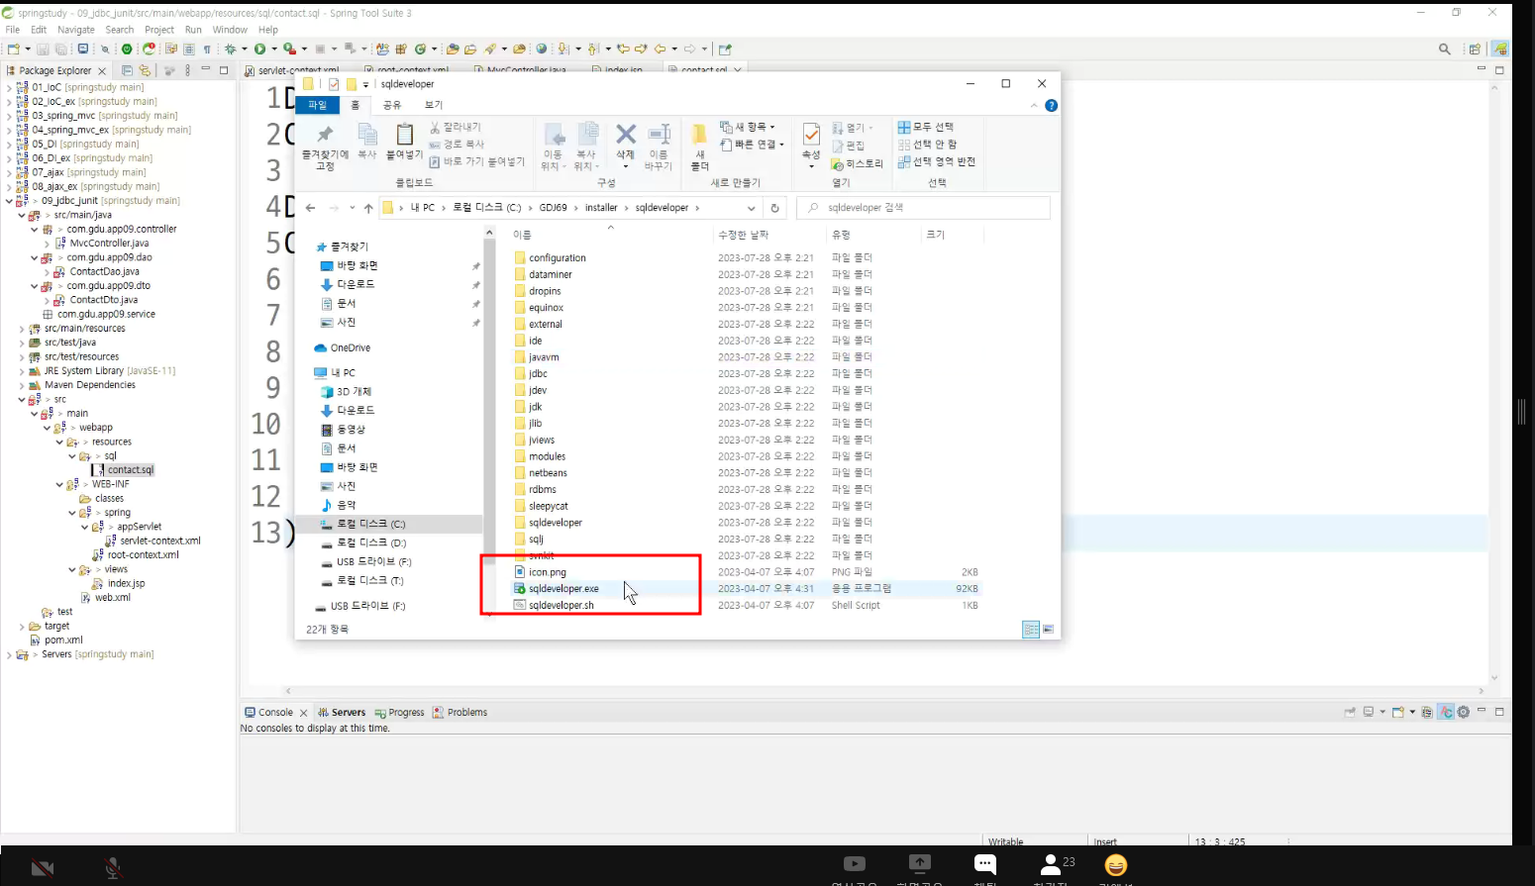This screenshot has width=1535, height=886.
Task: Click the sqldeveloper search field
Action: tap(923, 208)
